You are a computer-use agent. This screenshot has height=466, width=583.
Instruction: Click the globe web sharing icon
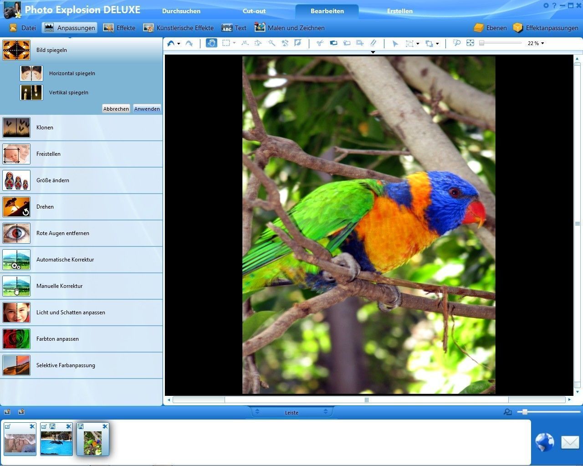point(544,442)
